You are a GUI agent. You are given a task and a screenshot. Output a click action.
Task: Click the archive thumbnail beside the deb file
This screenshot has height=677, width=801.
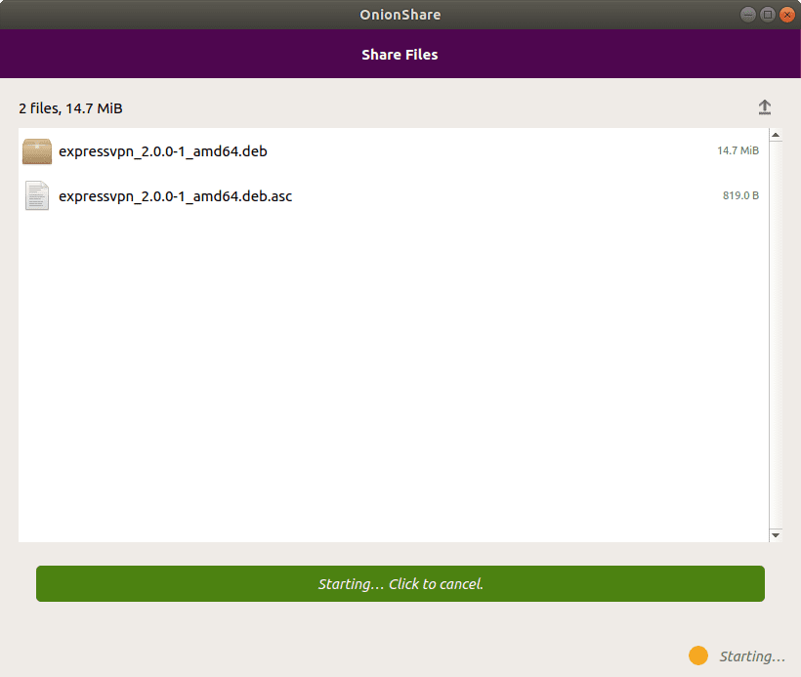click(36, 151)
